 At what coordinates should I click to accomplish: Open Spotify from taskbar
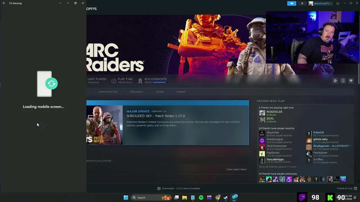[201, 198]
